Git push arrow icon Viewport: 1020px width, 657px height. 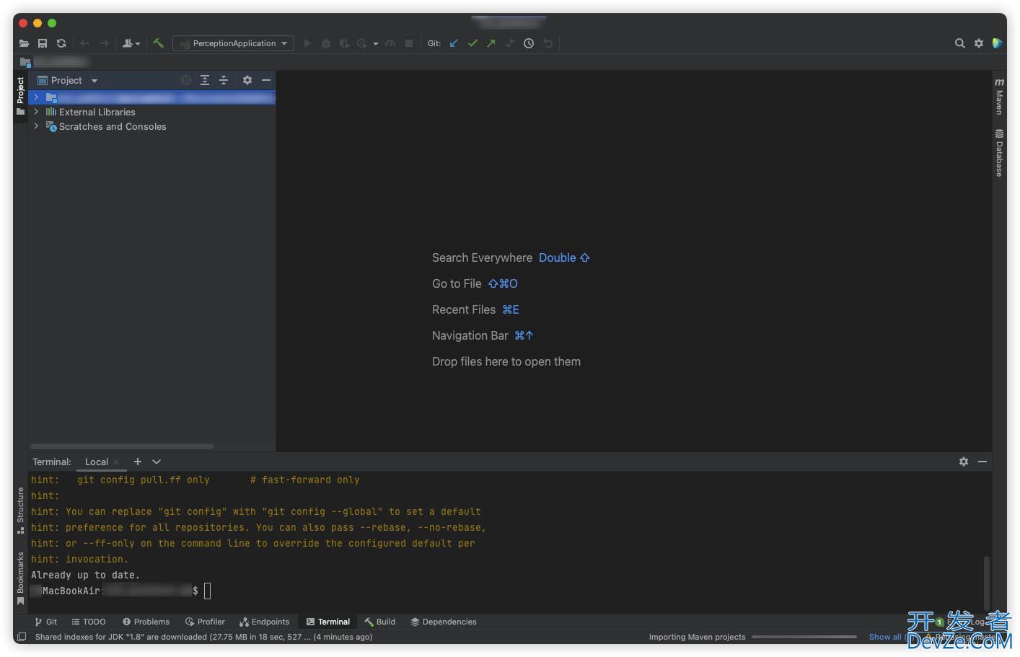(491, 43)
